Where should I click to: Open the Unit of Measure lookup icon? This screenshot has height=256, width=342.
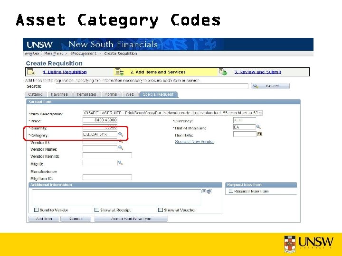[258, 127]
